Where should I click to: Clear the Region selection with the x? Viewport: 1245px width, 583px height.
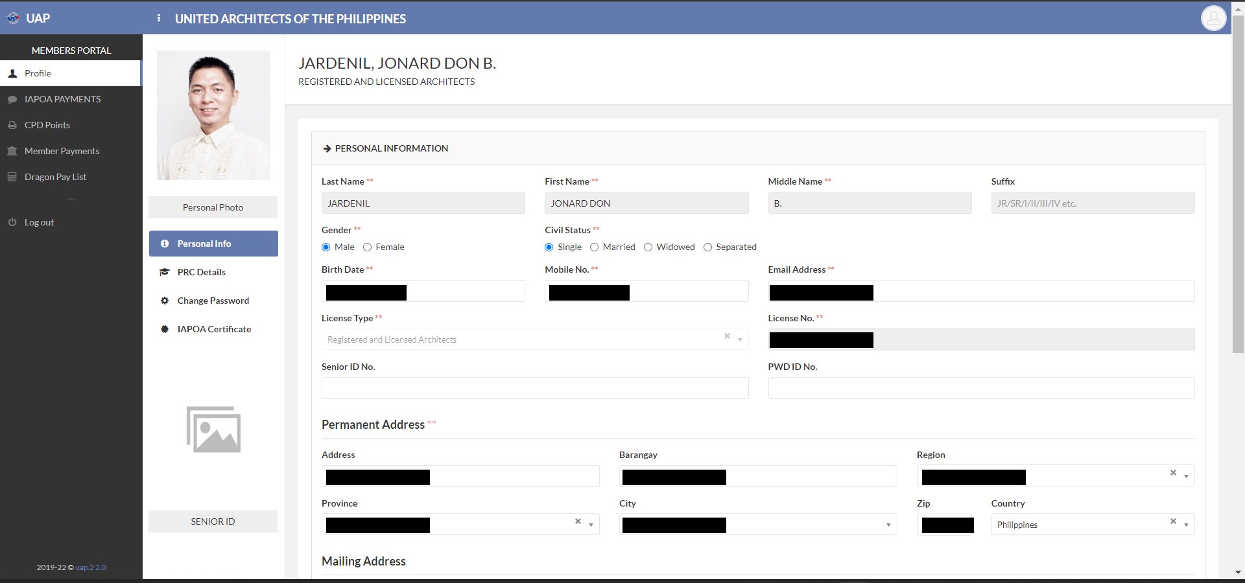tap(1173, 473)
